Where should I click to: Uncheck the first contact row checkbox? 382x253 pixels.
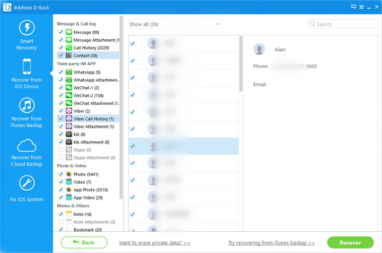click(x=132, y=44)
